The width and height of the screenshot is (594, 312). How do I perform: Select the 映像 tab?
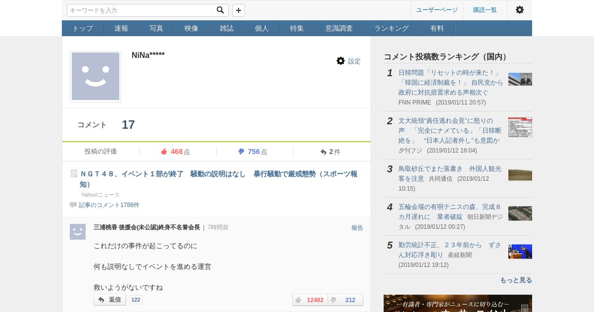pyautogui.click(x=192, y=28)
